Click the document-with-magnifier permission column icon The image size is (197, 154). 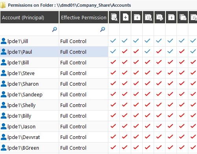coord(114,17)
